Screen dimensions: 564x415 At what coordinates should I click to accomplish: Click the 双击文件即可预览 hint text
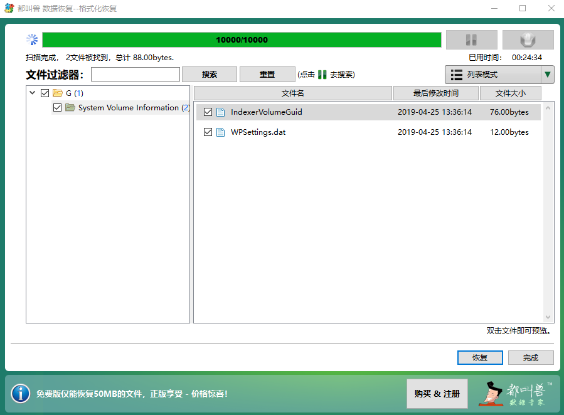(x=519, y=331)
